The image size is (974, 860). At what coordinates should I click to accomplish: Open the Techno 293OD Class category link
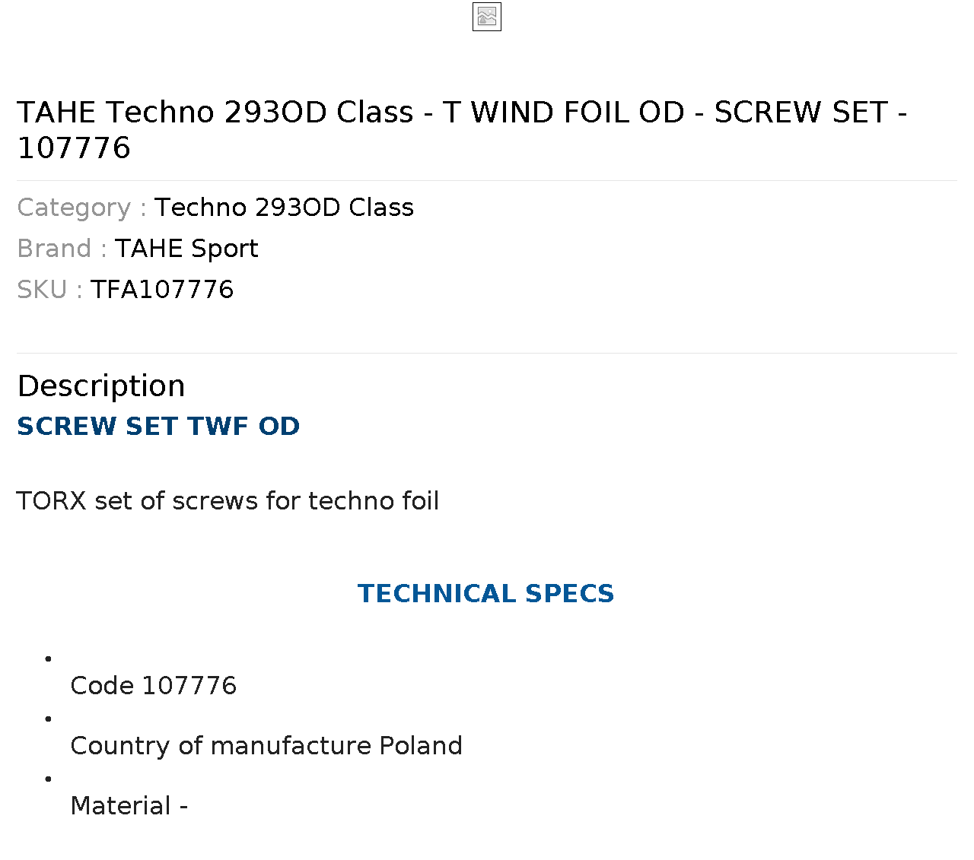tap(284, 207)
